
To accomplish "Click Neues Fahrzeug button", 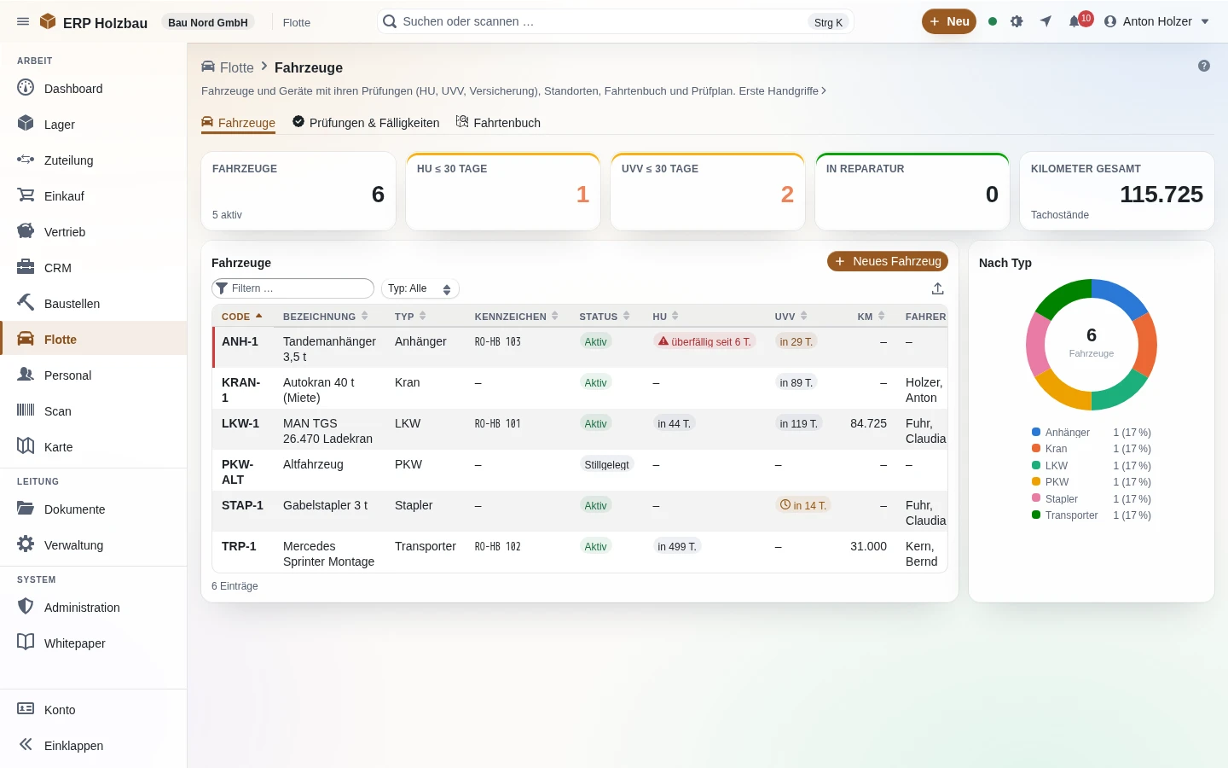I will click(888, 261).
